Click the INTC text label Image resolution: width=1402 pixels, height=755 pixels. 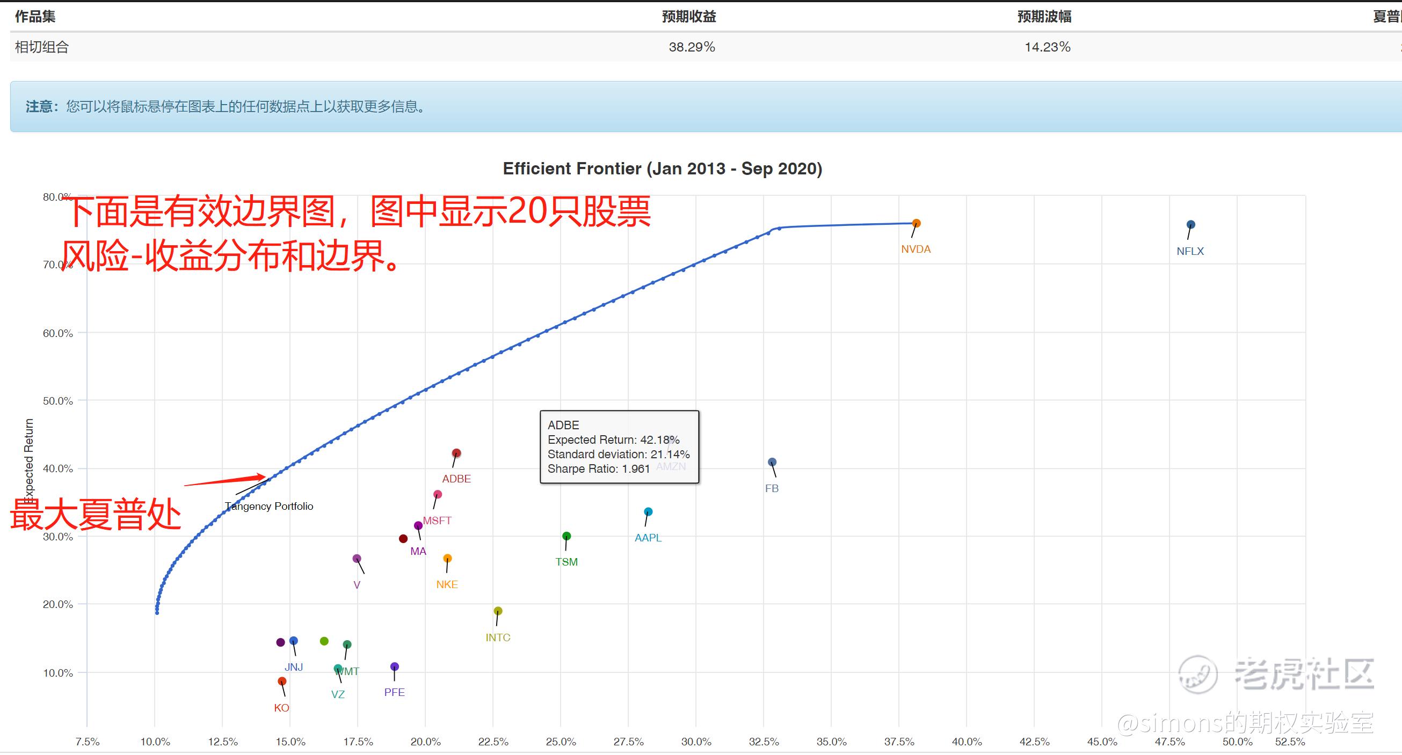[498, 637]
